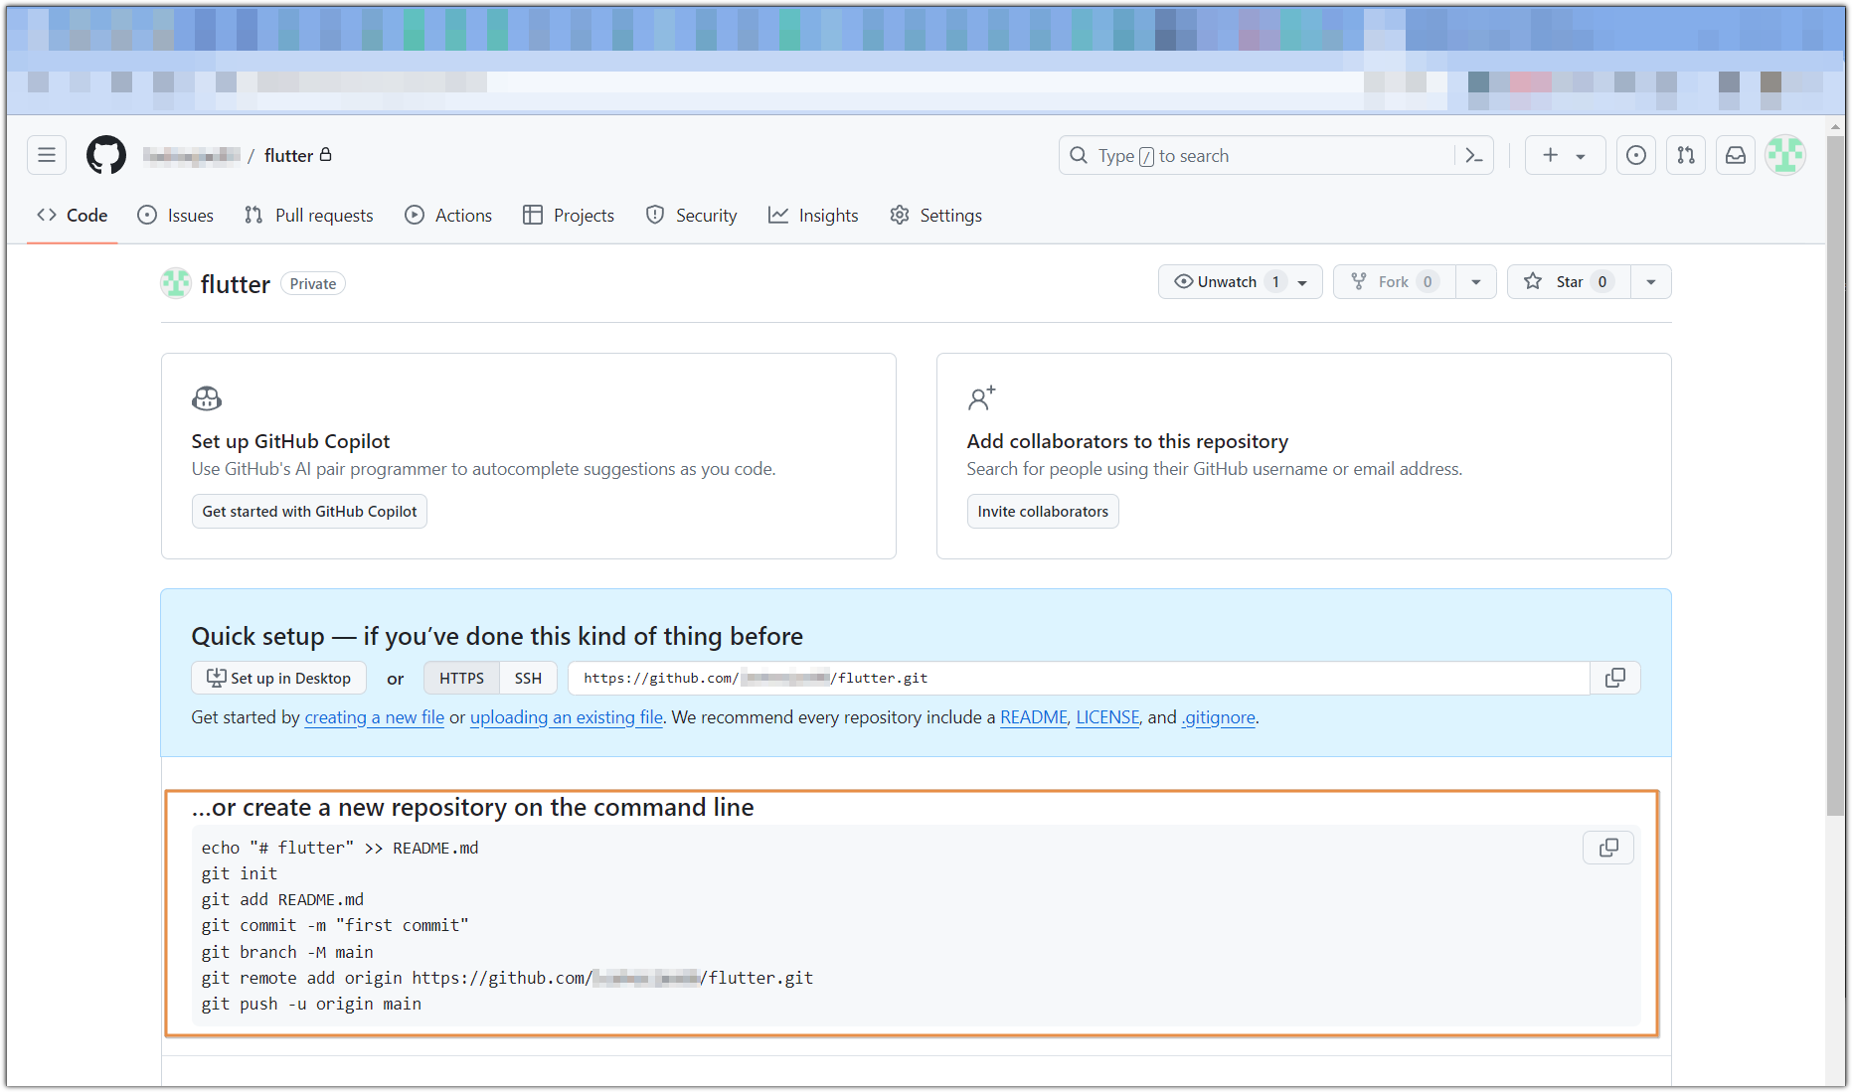Open the hamburger navigation menu
The width and height of the screenshot is (1852, 1092).
pos(47,155)
